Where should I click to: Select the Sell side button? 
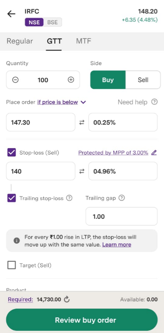pos(143,80)
